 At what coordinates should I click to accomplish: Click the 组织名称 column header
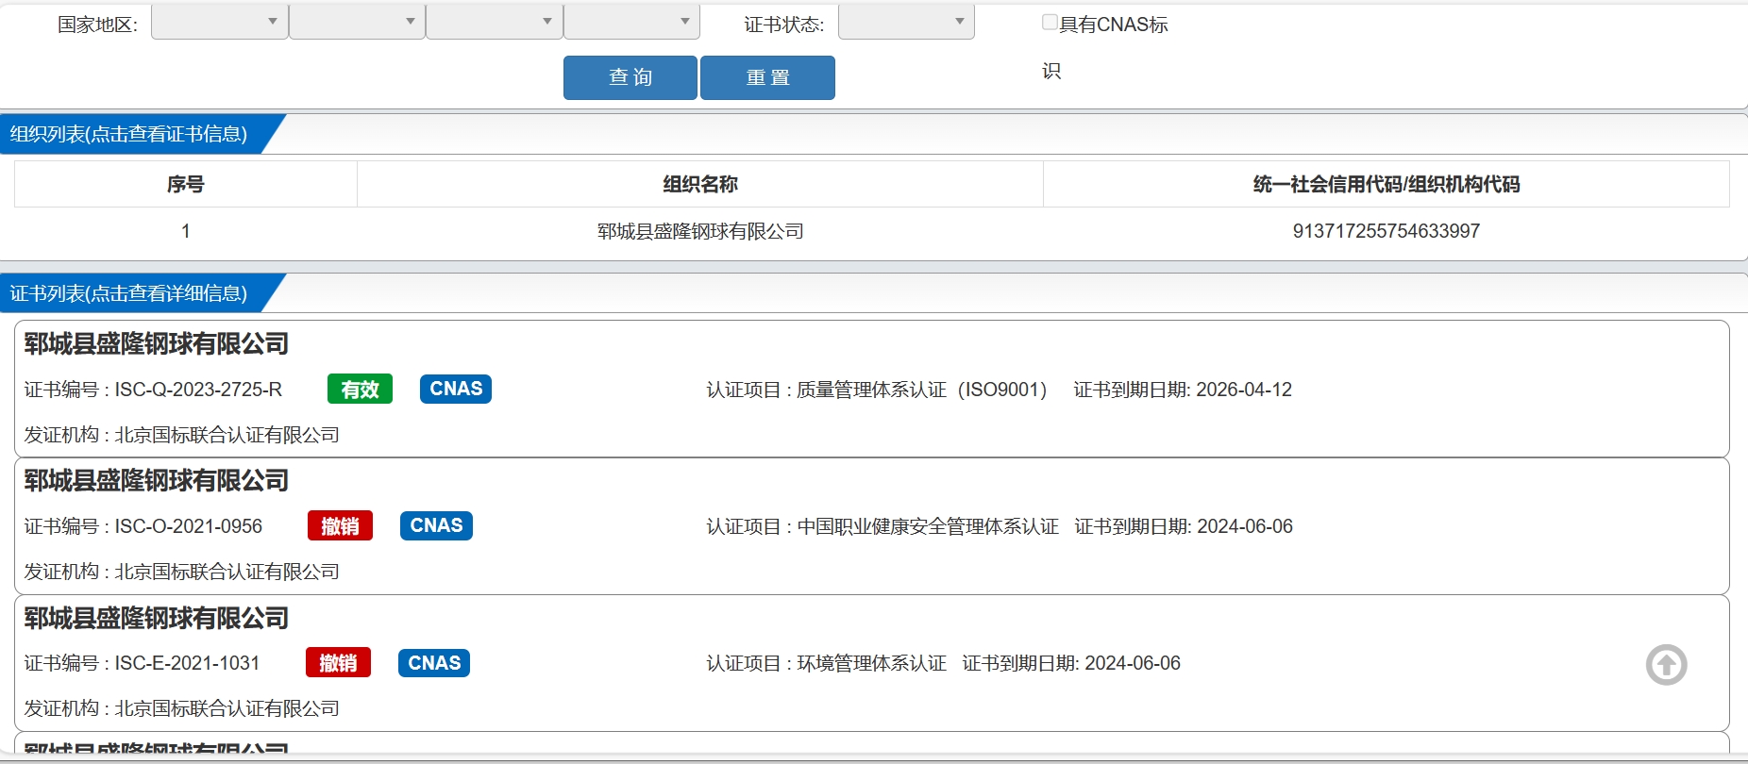[x=700, y=184]
